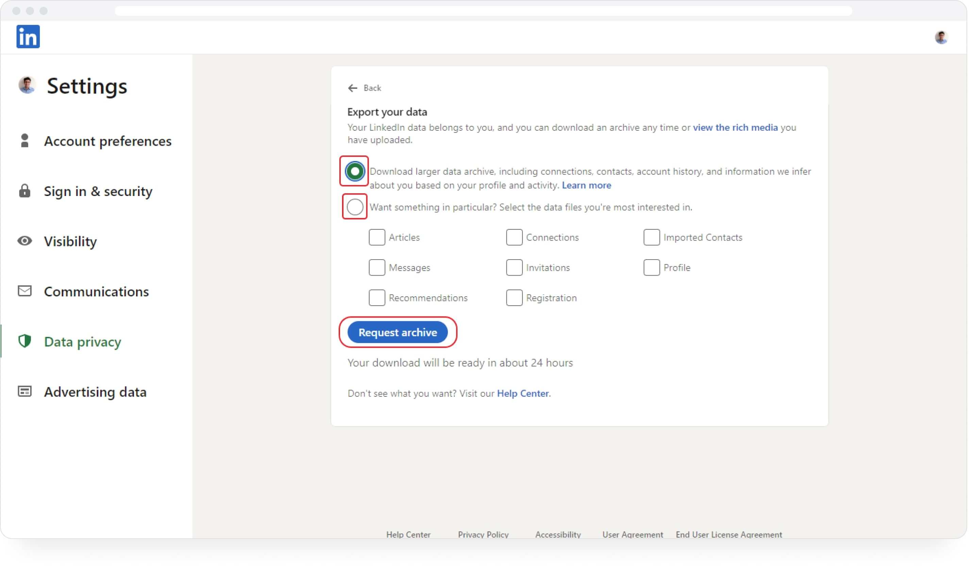Viewport: 974px width, 573px height.
Task: Click the LinkedIn logo icon
Action: (28, 37)
